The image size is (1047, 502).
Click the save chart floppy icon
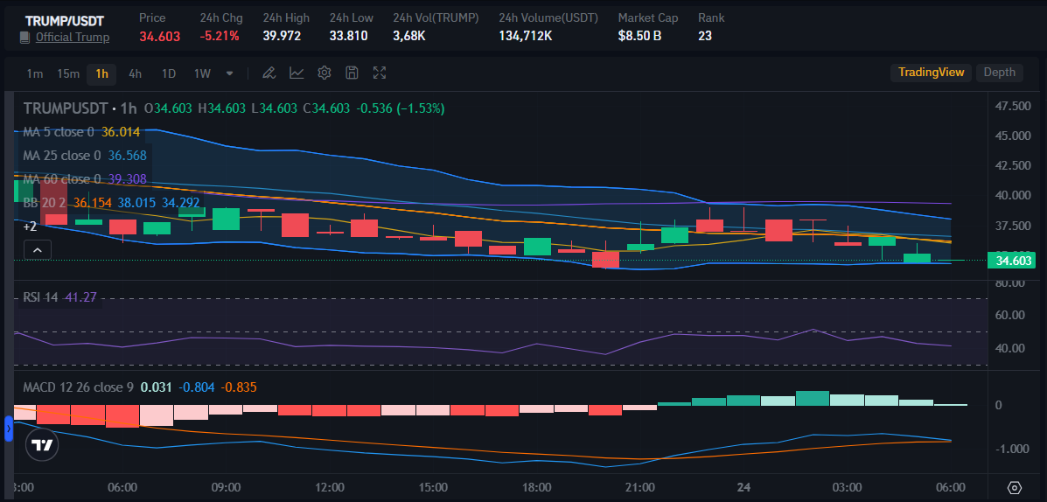click(x=352, y=73)
